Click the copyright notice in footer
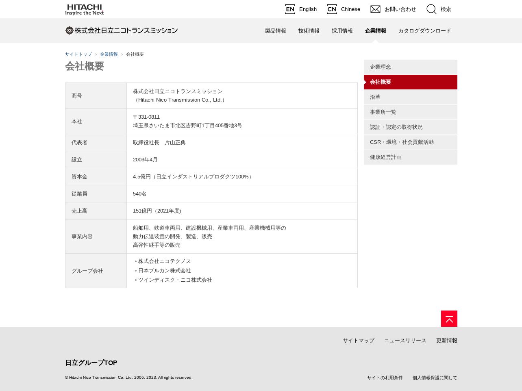The width and height of the screenshot is (522, 391). point(129,378)
